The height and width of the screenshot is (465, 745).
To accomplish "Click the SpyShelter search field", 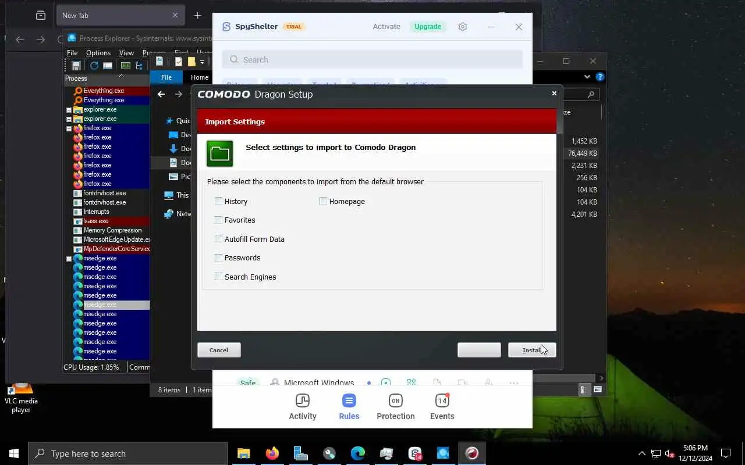I will [x=372, y=59].
